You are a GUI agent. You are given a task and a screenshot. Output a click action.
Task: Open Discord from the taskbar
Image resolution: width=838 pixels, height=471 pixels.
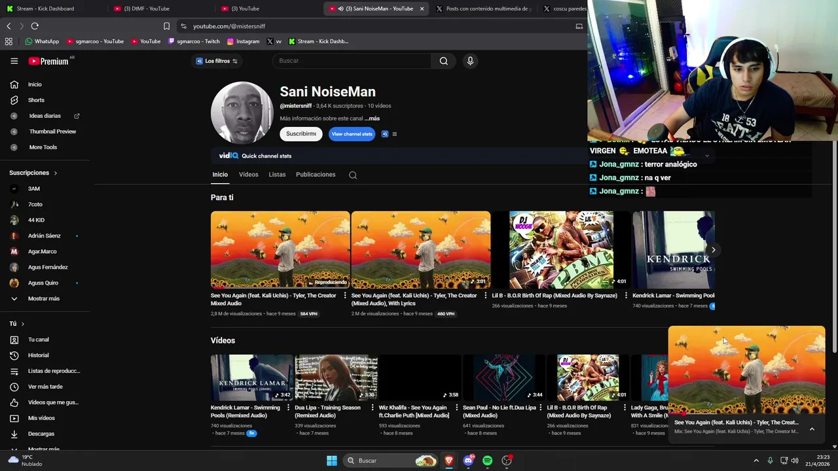pos(468,461)
